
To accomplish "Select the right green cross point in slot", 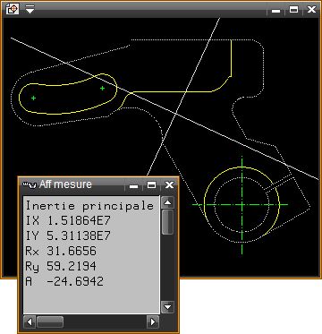I will 103,88.
